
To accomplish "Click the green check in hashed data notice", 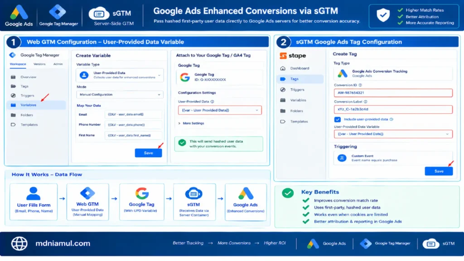I will click(182, 143).
